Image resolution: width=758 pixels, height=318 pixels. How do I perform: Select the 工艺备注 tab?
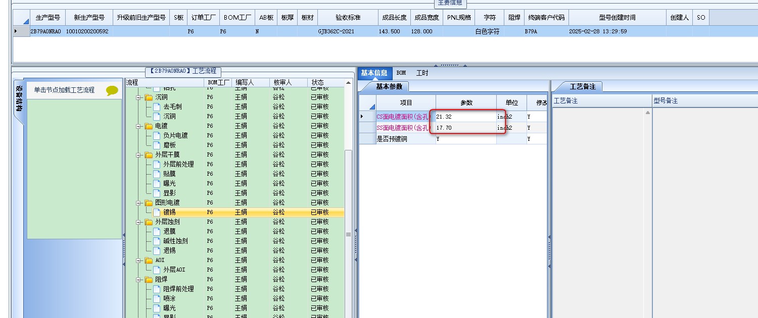pyautogui.click(x=583, y=86)
